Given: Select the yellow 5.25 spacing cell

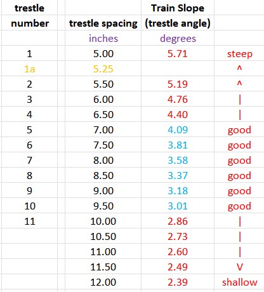Looking at the screenshot, I should [103, 69].
